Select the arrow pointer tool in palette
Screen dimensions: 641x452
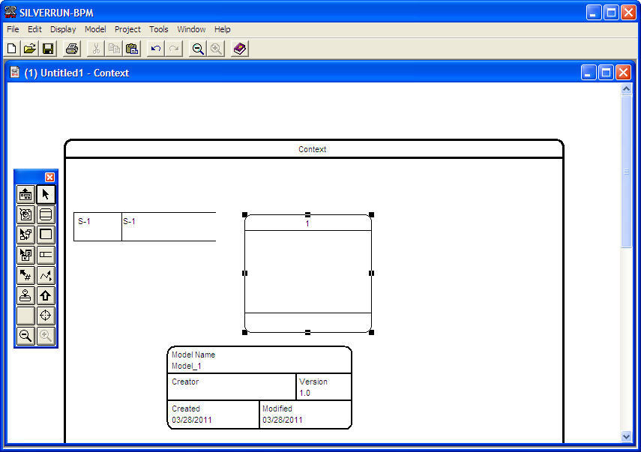point(46,194)
